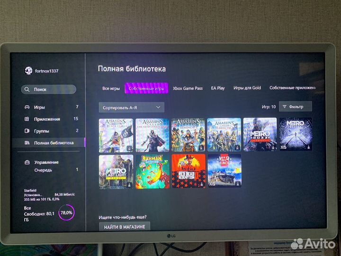Image resolution: width=341 pixels, height=256 pixels.
Task: Open Управление in the sidebar
Action: tap(46, 163)
